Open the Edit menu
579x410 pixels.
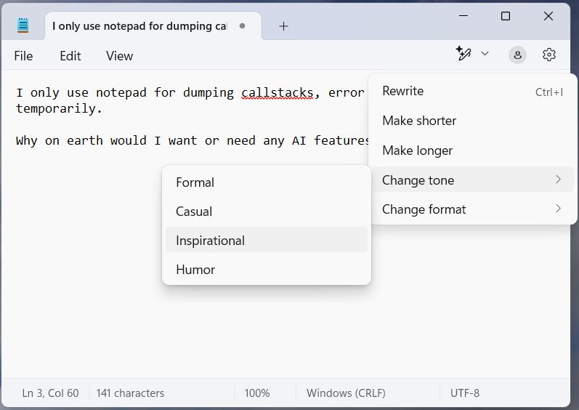[x=70, y=56]
